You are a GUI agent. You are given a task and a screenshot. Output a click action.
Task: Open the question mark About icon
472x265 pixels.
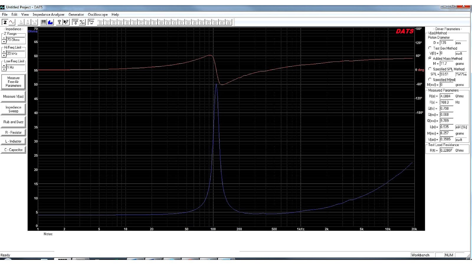[59, 22]
